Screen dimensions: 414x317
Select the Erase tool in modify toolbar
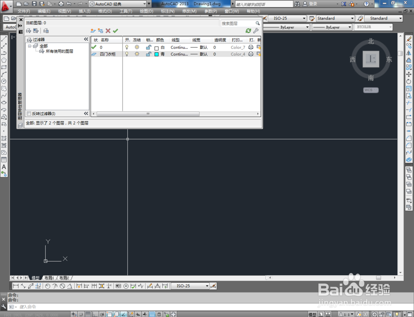(x=409, y=39)
